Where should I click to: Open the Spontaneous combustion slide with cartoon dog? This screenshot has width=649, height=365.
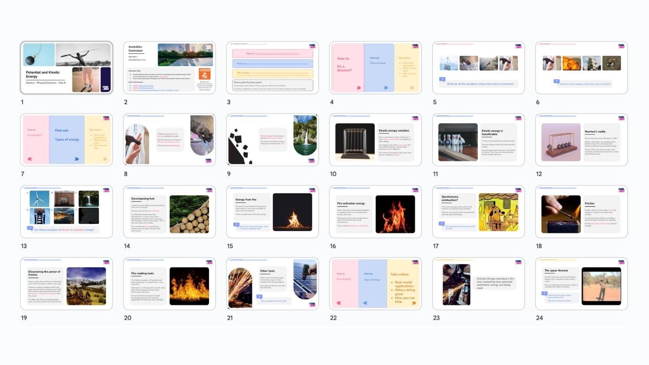478,212
